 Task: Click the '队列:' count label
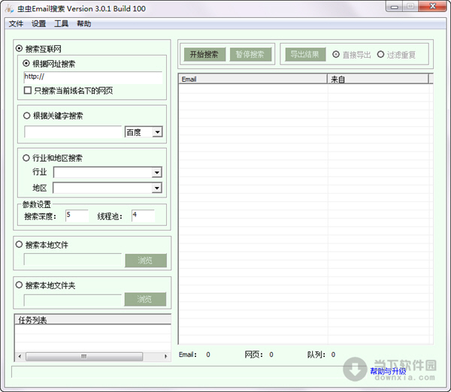(x=316, y=354)
